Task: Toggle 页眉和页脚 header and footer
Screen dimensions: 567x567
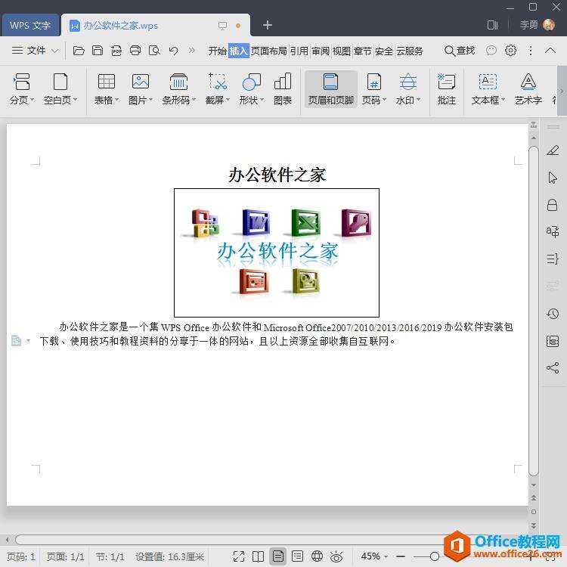Action: point(330,89)
